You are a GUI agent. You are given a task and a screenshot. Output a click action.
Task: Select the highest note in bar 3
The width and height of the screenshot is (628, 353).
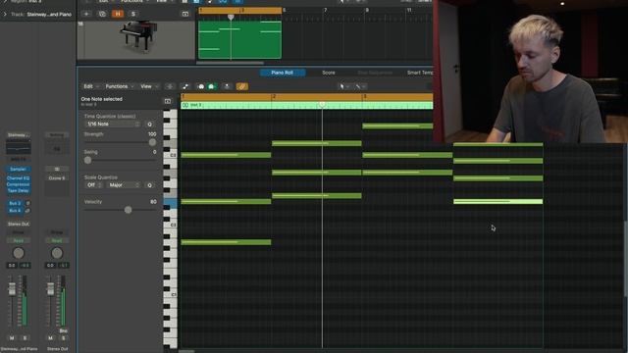click(x=397, y=126)
